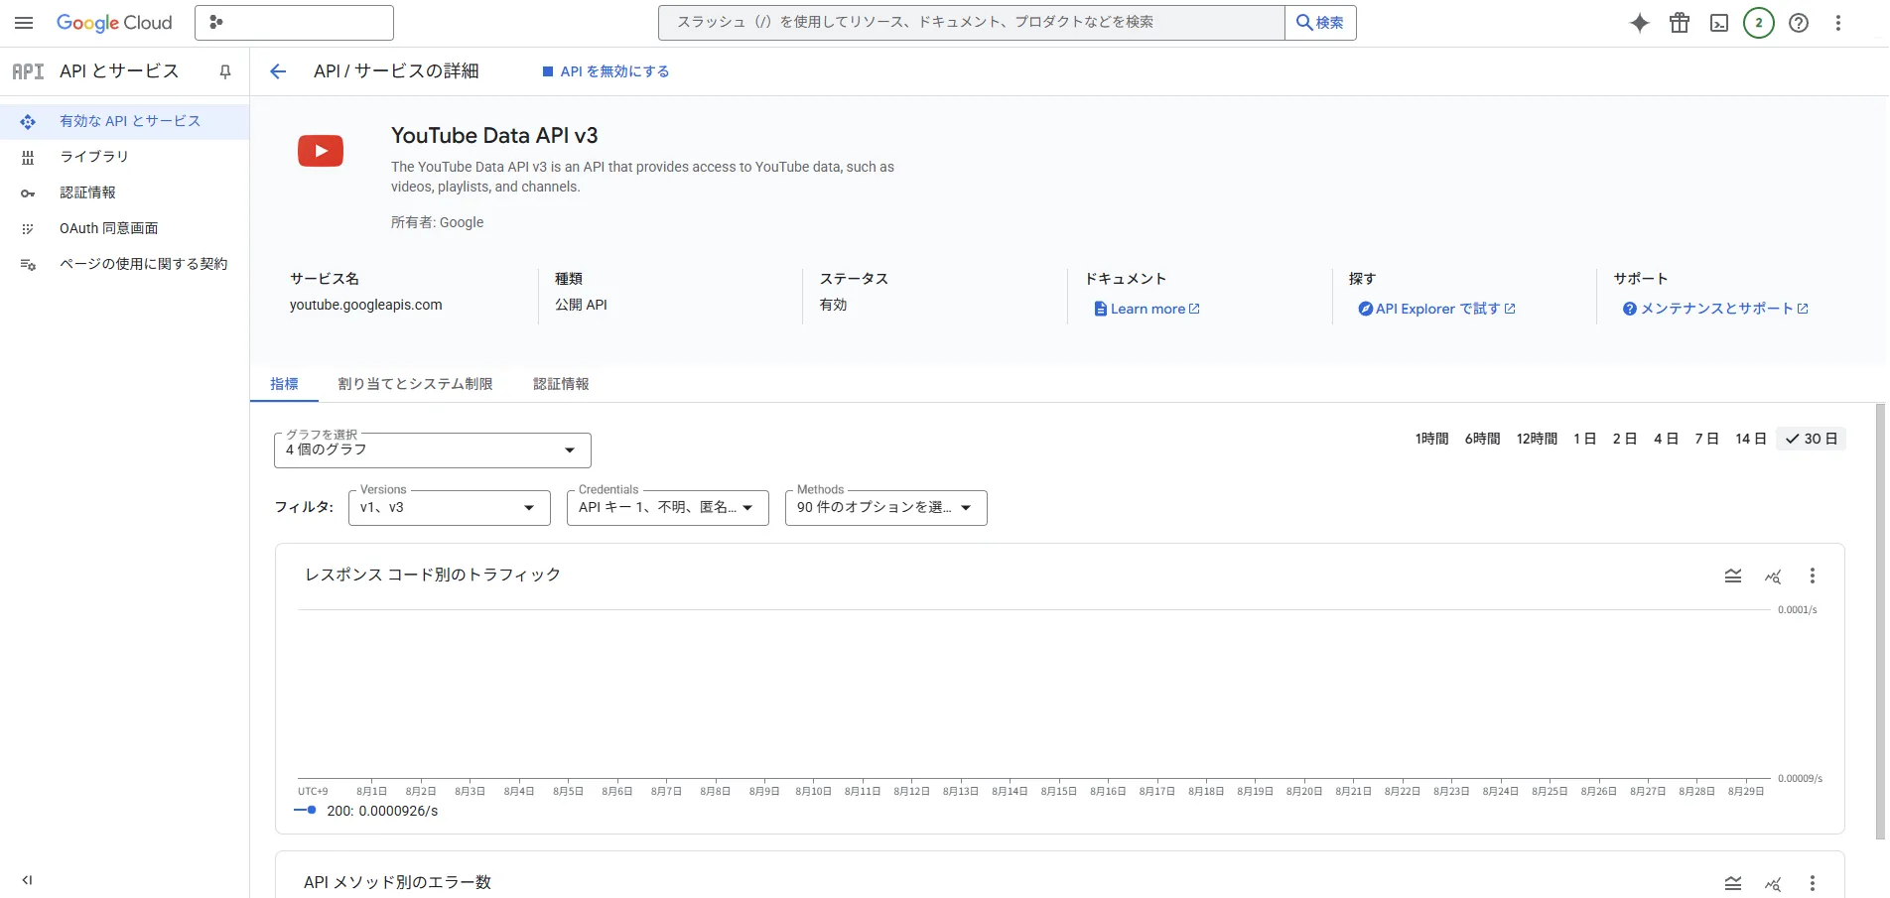Screen dimensions: 1890x898
Task: Click the Google Cloud logo
Action: [x=114, y=23]
